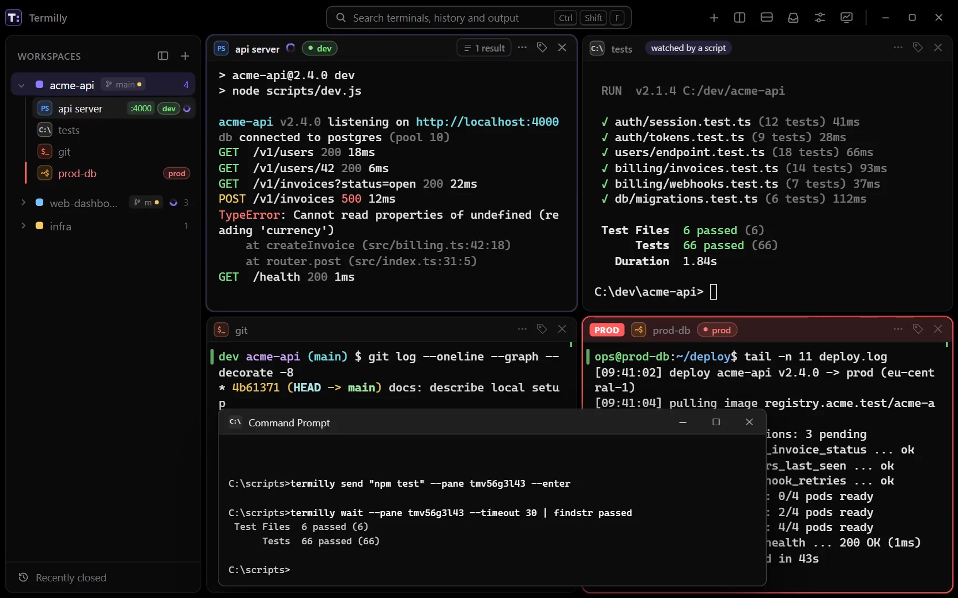Open more options in api server pane
Image resolution: width=958 pixels, height=598 pixels.
coord(522,48)
